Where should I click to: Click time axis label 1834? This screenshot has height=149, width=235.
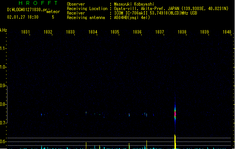pyautogui.click(x=93, y=32)
